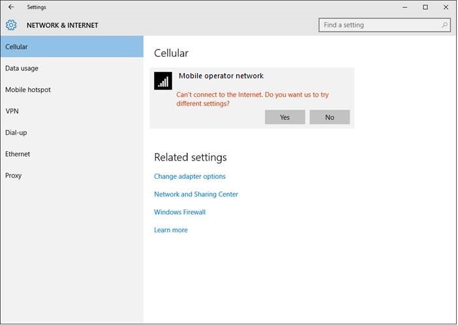Click the Can't connect to the Internet message
Image resolution: width=458 pixels, height=325 pixels.
point(252,99)
